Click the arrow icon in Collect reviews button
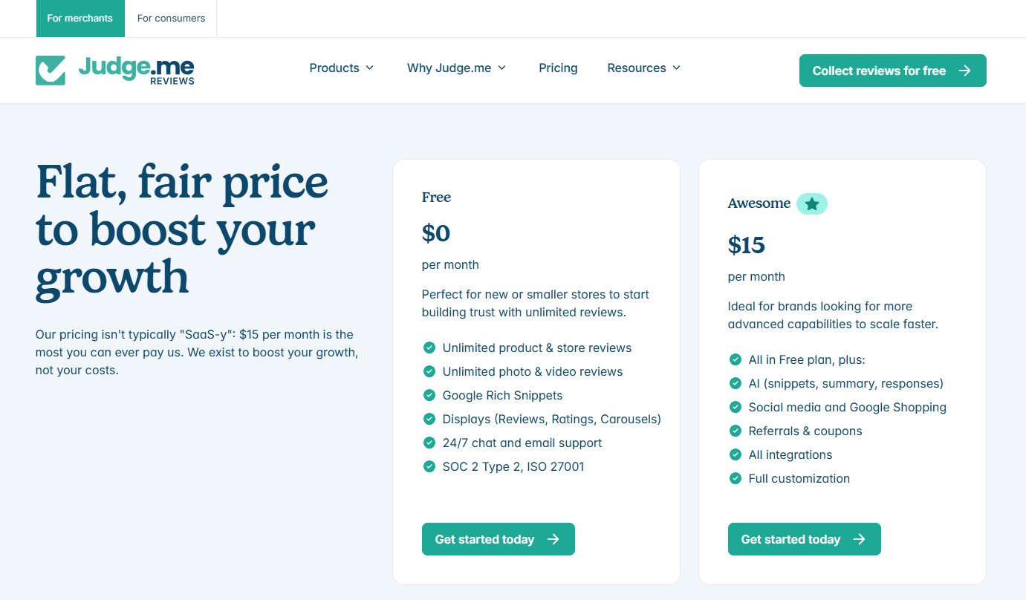Image resolution: width=1026 pixels, height=600 pixels. 964,71
